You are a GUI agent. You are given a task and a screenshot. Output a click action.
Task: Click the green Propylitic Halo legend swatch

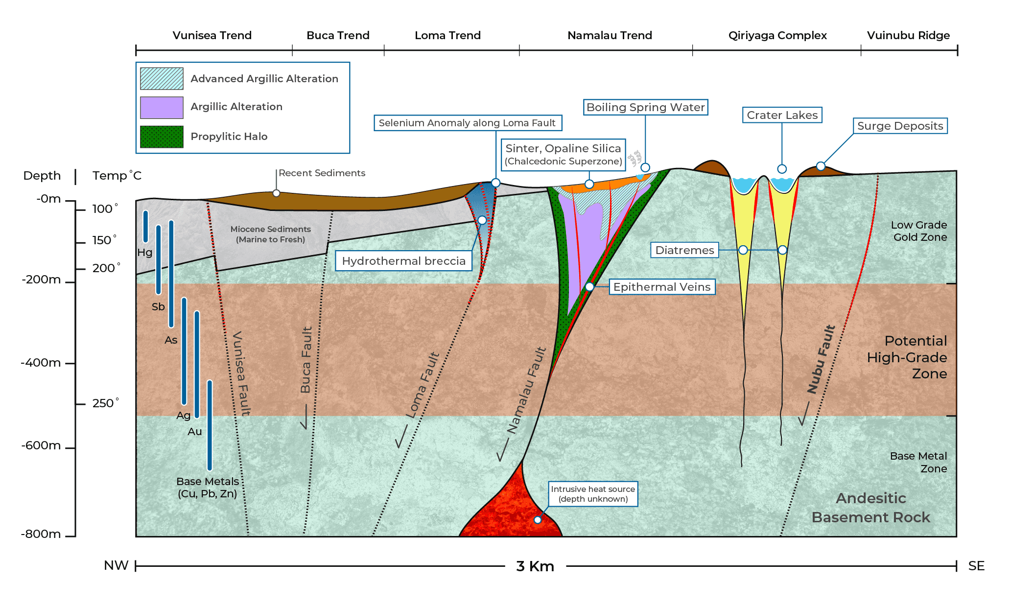162,137
